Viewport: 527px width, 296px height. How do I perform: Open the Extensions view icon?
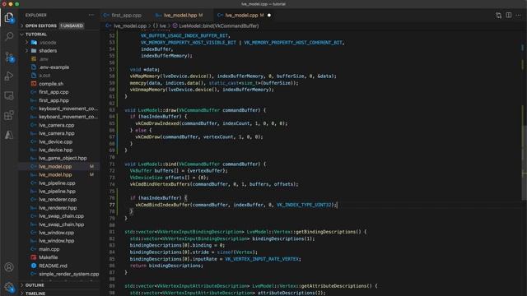[9, 115]
